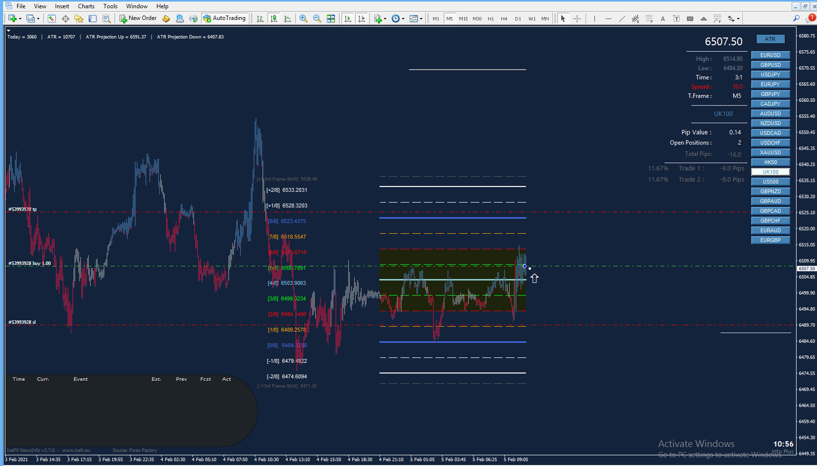The image size is (817, 466).
Task: Open the Insert menu
Action: coord(62,6)
